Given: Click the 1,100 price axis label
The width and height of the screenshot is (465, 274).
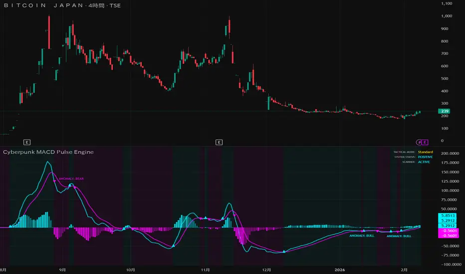Looking at the screenshot, I should [x=447, y=3].
